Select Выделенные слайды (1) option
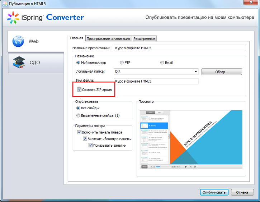260x202 pixels. click(x=78, y=115)
